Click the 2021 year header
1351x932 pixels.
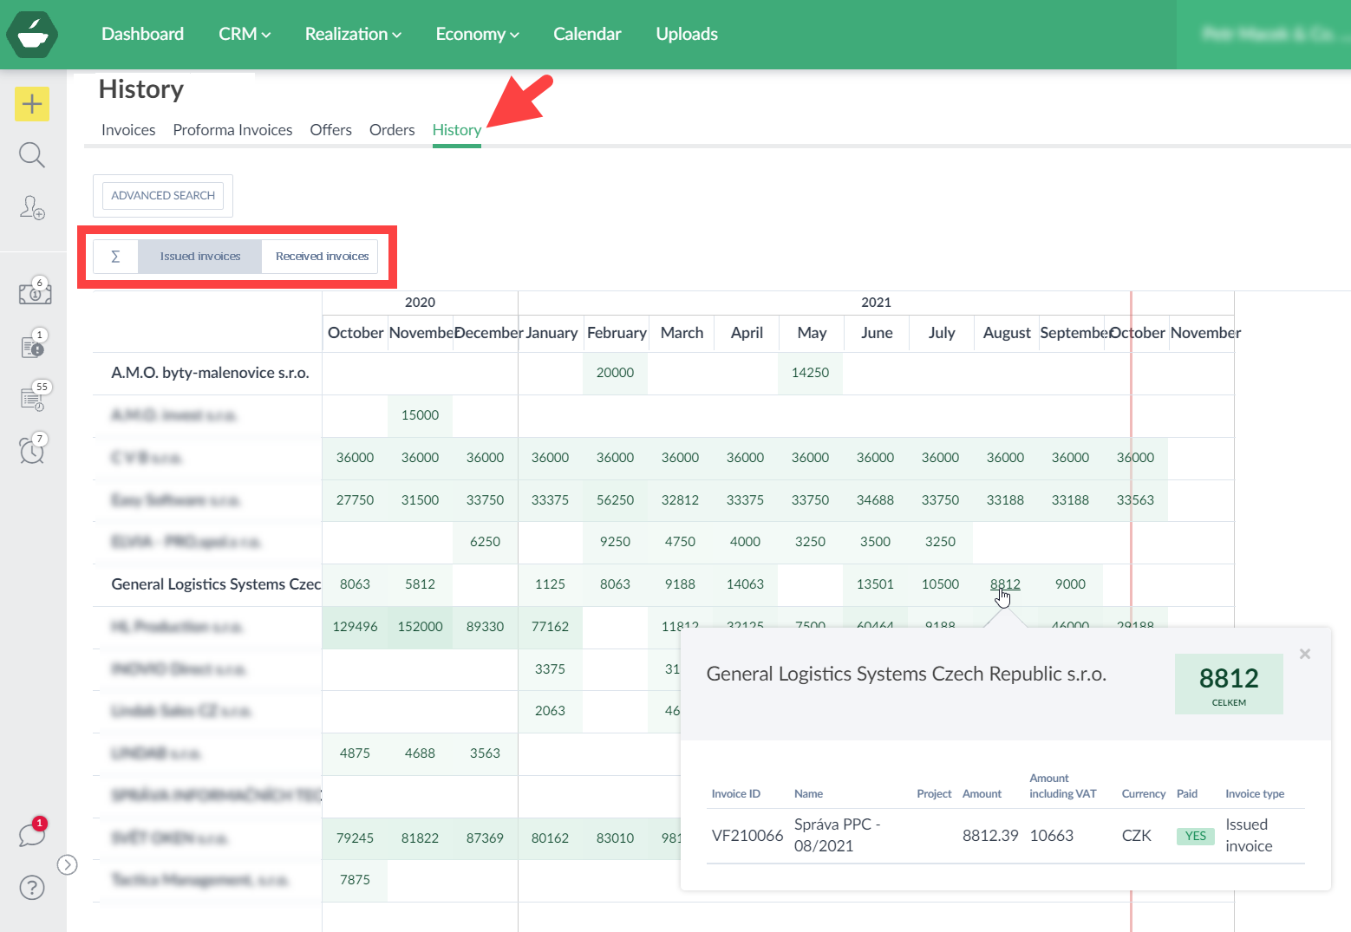[876, 303]
